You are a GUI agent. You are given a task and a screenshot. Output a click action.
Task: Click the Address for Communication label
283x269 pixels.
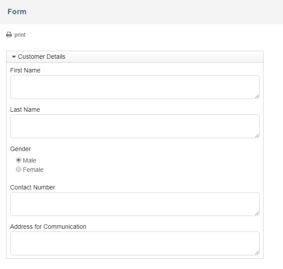(48, 227)
